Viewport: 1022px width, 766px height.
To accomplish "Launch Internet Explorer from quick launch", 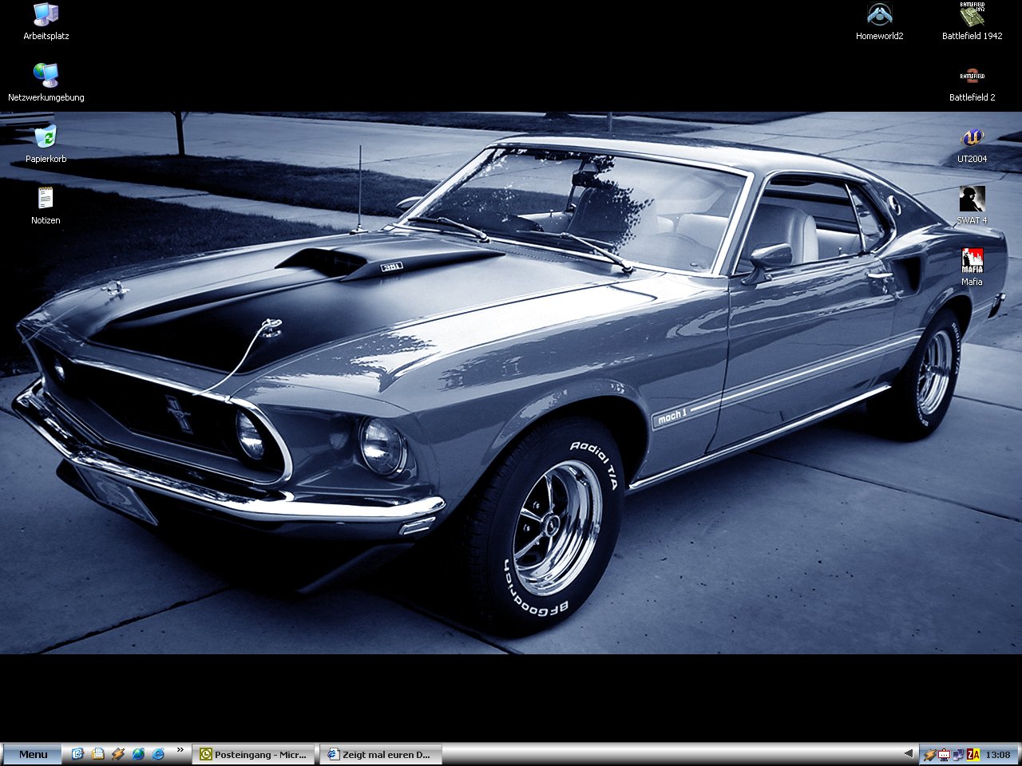I will point(158,754).
